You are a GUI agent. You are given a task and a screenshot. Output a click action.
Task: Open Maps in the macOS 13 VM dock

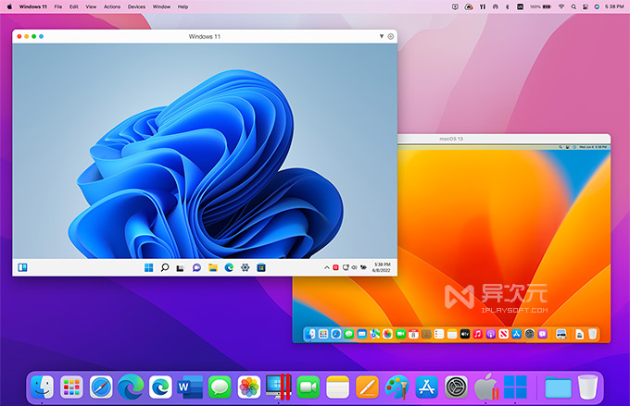click(374, 334)
